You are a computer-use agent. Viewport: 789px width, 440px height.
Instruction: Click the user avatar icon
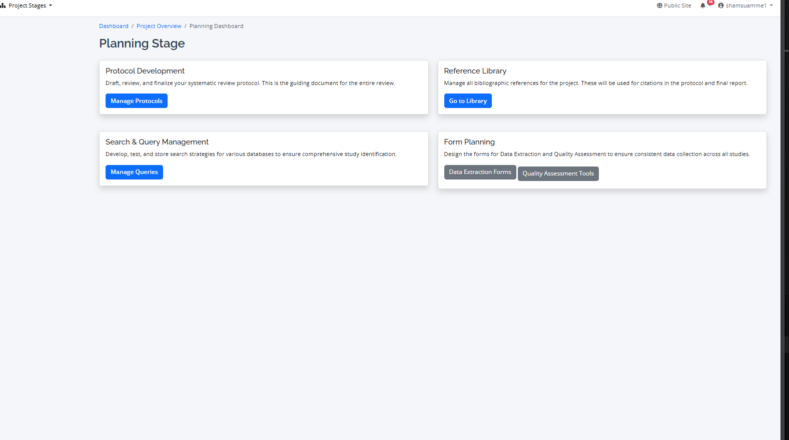coord(721,5)
